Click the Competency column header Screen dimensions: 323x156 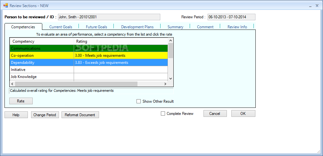tap(42, 41)
